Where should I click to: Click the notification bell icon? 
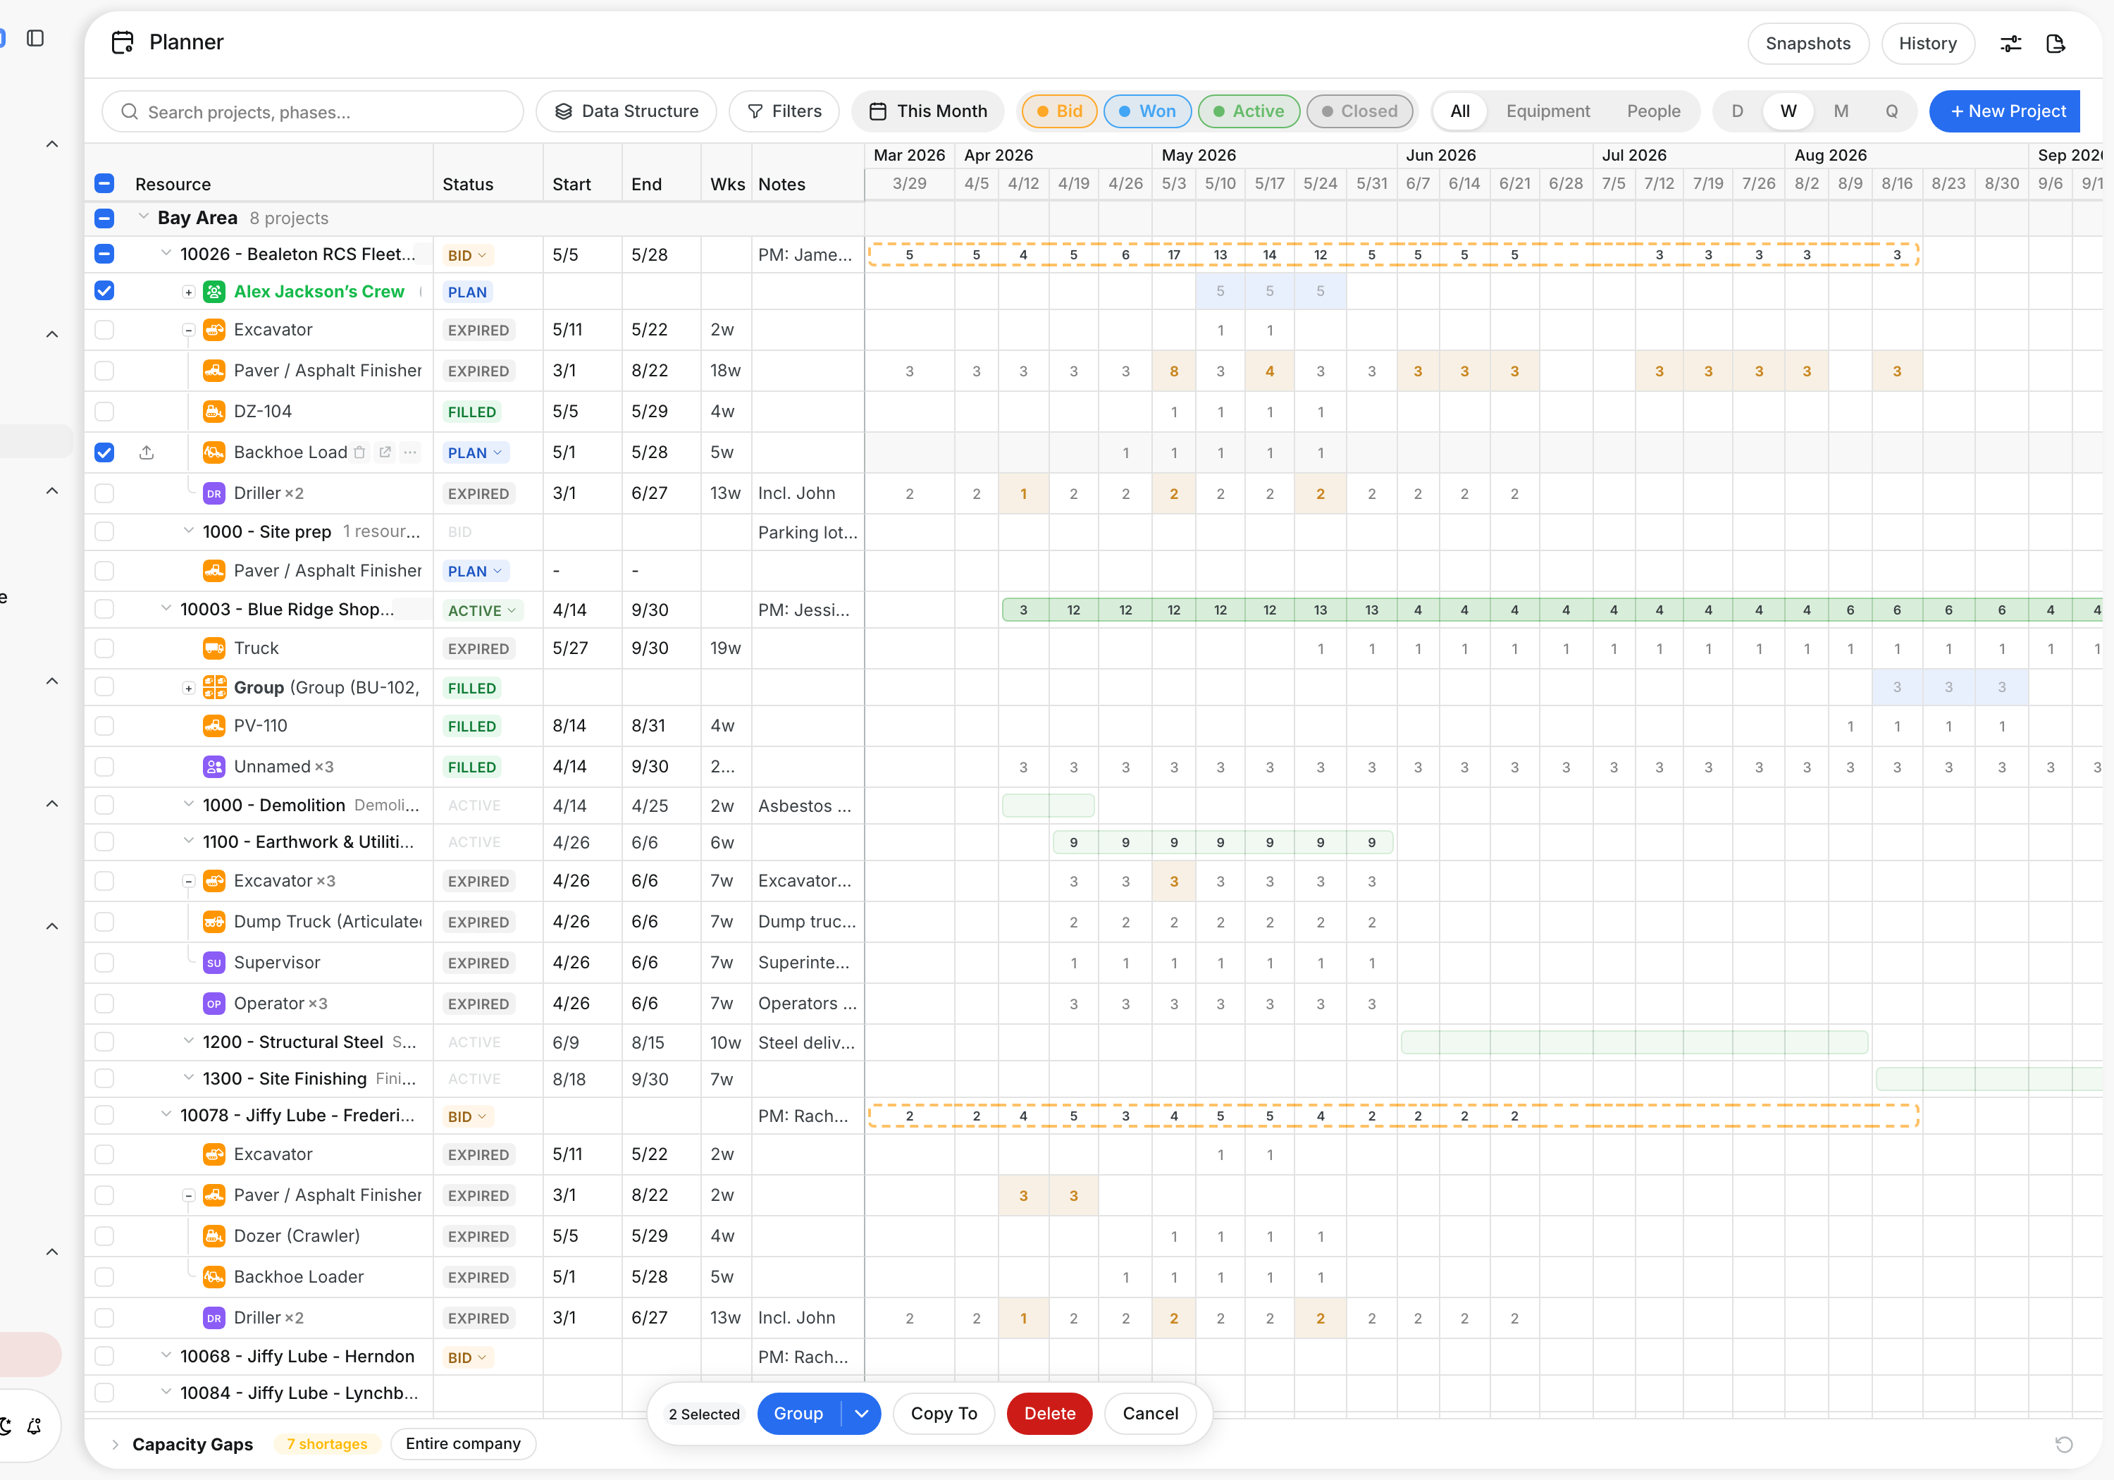[34, 1426]
